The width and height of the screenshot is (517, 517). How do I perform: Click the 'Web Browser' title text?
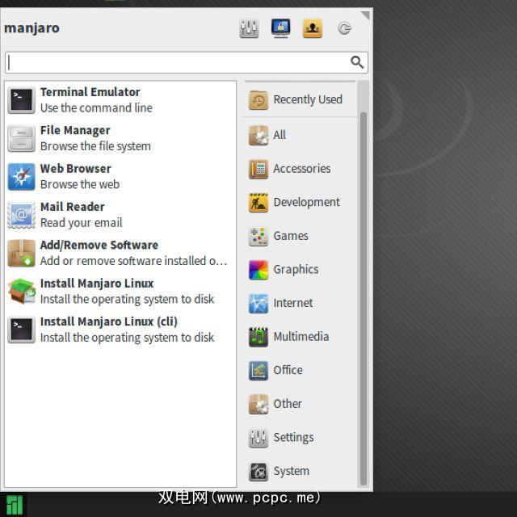point(76,169)
